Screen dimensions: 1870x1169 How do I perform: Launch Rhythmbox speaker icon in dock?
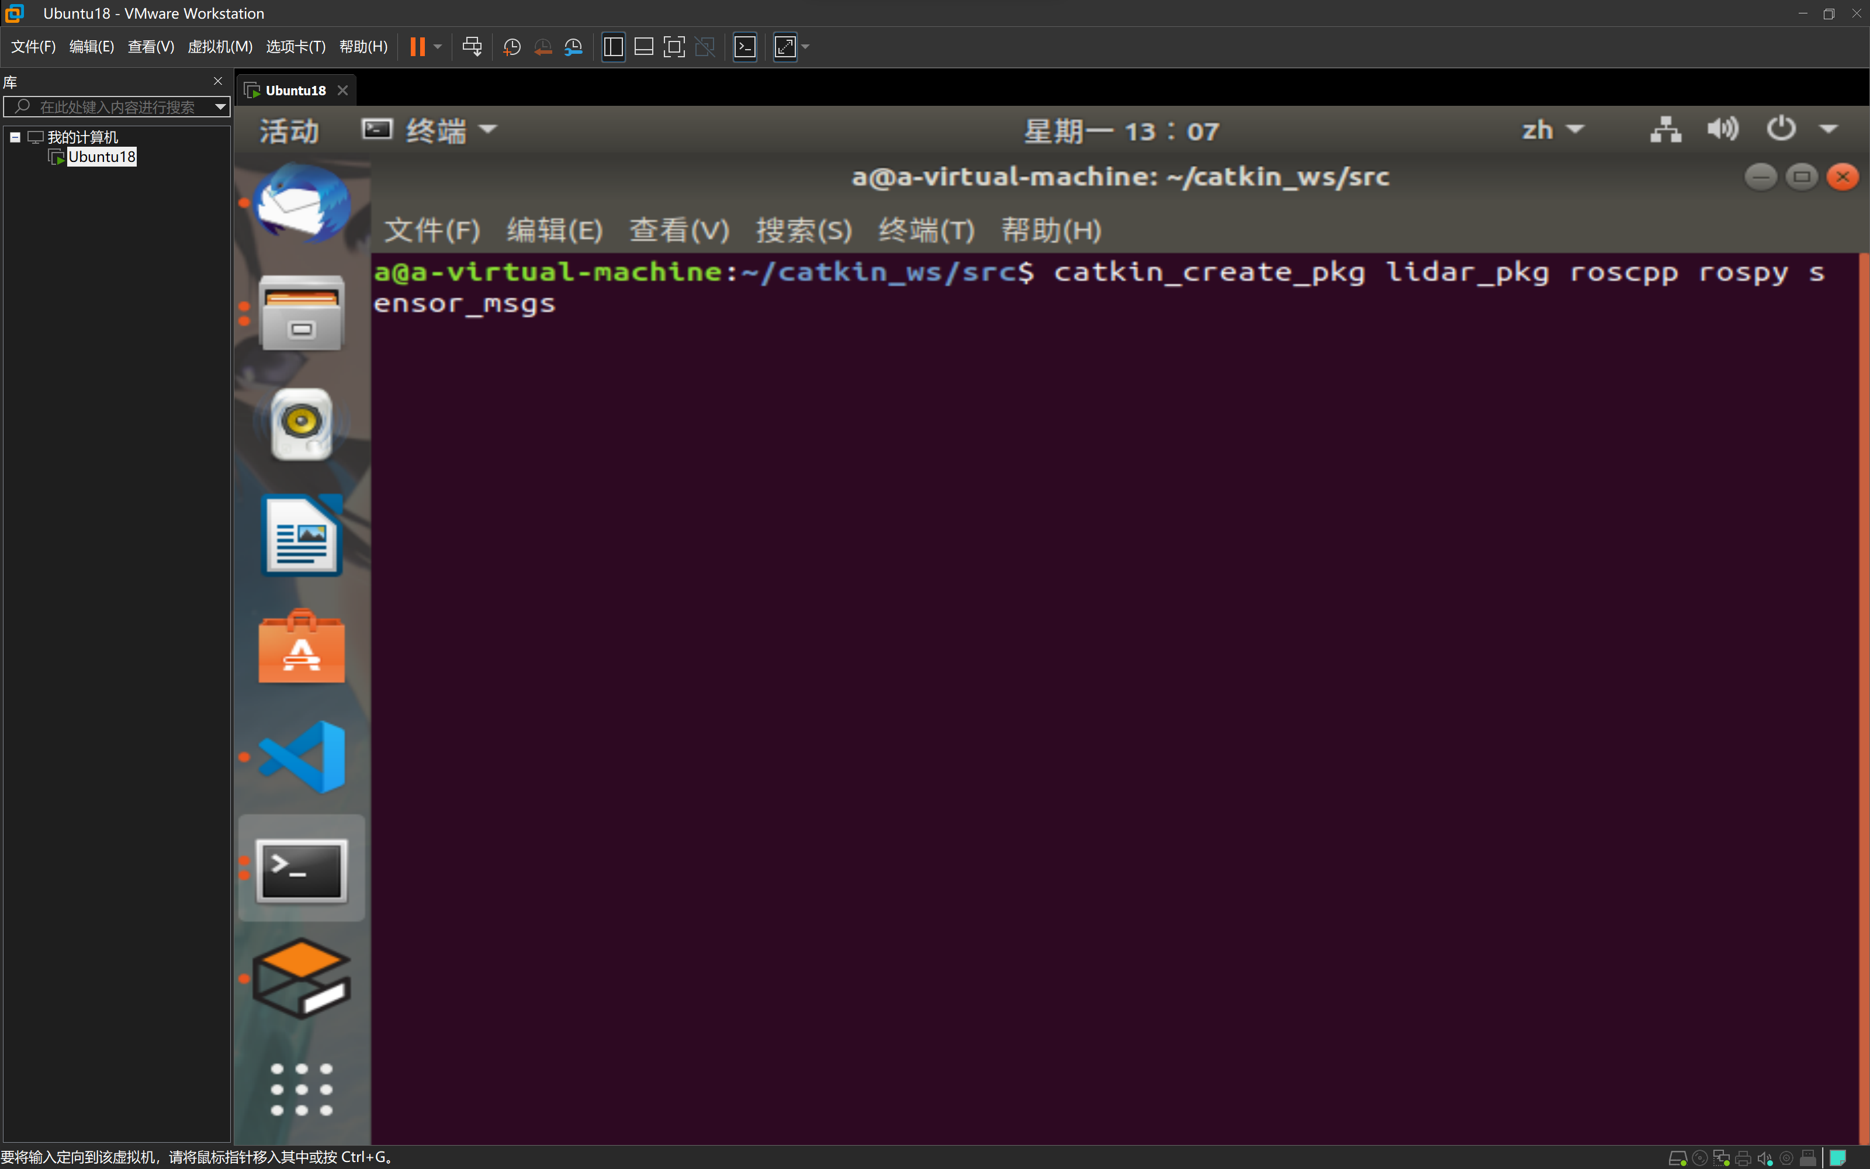coord(302,424)
